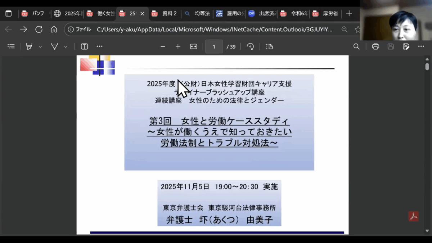Open PDF toolbar more settings menu at right
The height and width of the screenshot is (243, 432).
[x=421, y=46]
